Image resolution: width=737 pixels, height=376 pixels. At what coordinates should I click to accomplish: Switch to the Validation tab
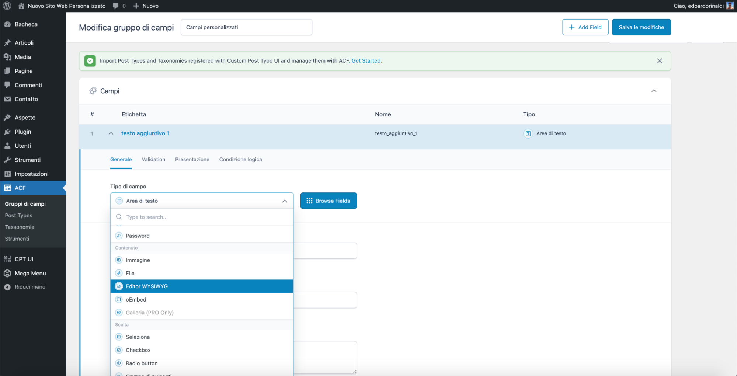153,160
